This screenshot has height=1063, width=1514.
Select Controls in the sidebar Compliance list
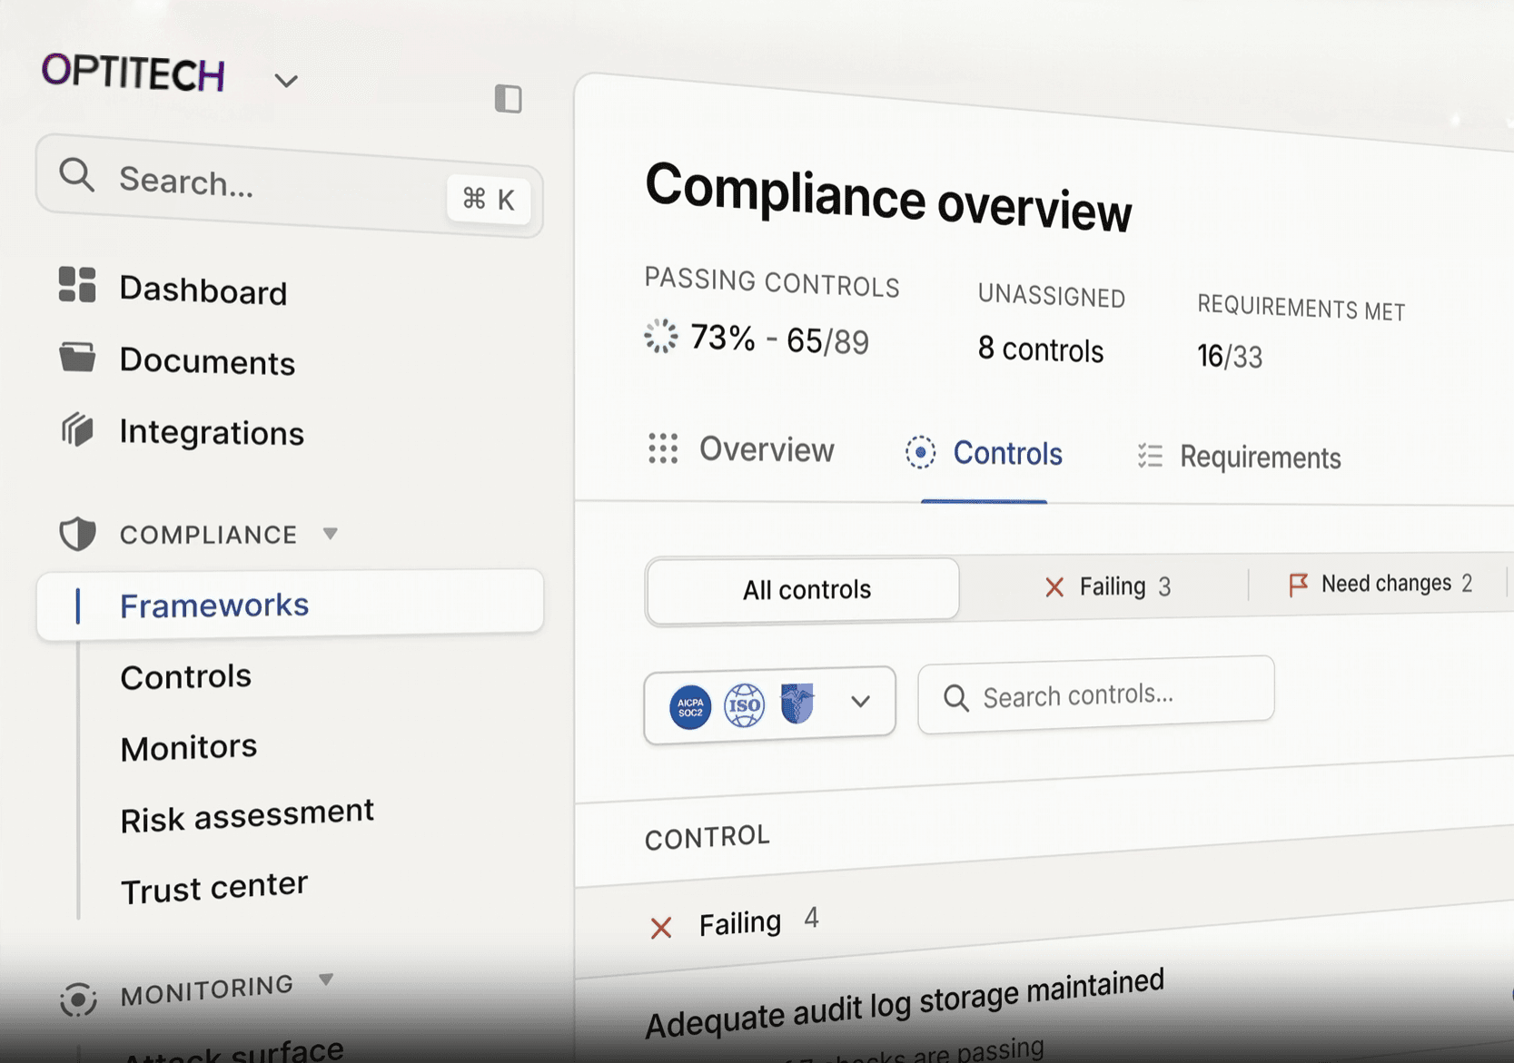186,676
